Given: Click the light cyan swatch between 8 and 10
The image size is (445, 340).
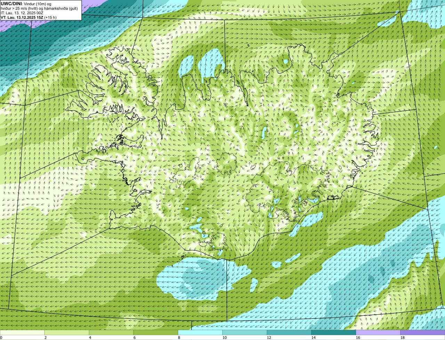Looking at the screenshot, I should coord(200,332).
